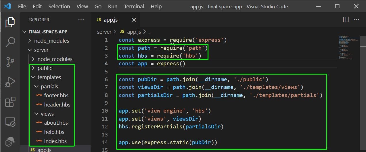Open help.hbs in the explorer
This screenshot has height=152, width=366.
pos(54,132)
